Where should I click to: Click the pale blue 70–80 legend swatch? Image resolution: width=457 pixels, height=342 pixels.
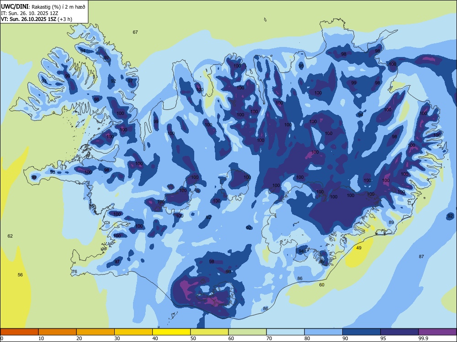(x=286, y=332)
